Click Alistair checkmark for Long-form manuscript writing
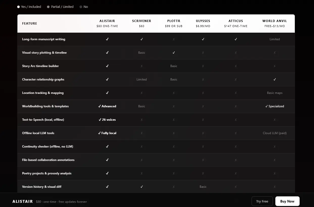The image size is (314, 207). pyautogui.click(x=107, y=39)
